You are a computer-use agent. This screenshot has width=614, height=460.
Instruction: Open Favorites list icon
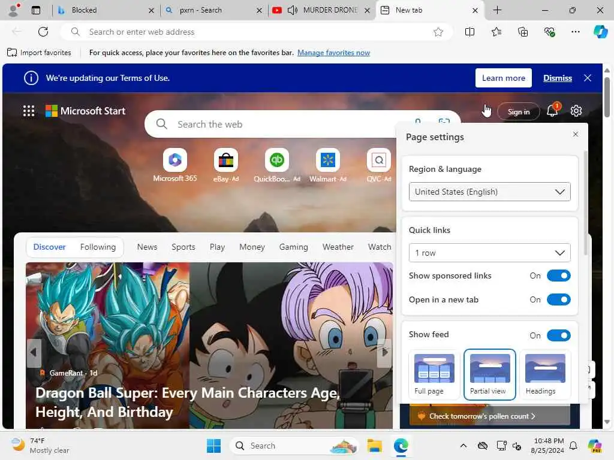496,32
